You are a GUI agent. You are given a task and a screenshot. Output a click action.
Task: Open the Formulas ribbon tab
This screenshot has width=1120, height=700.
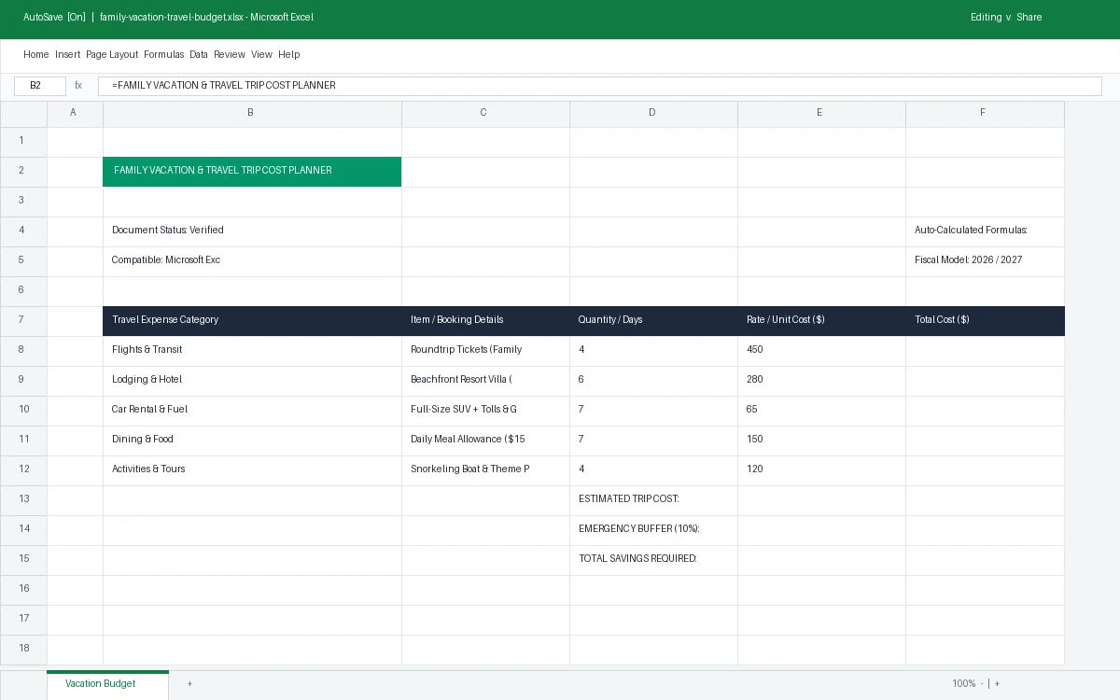pyautogui.click(x=164, y=55)
